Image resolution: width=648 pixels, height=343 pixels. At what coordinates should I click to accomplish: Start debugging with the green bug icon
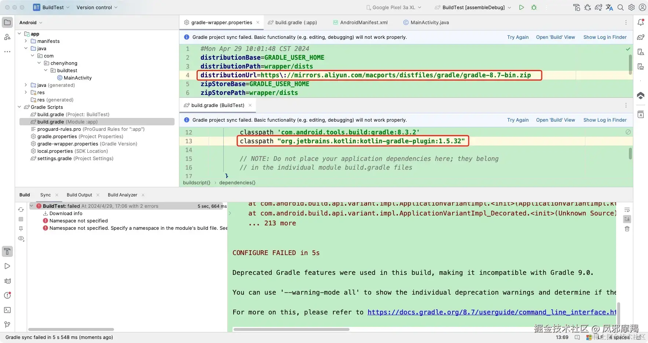[x=534, y=7]
